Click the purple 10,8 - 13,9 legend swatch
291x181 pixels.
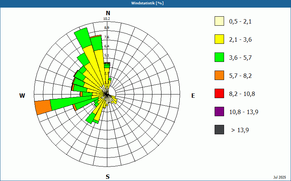[219, 111]
